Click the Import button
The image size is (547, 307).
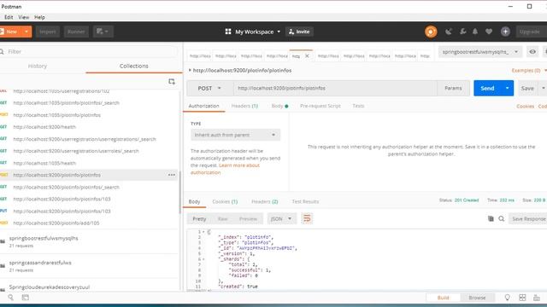tap(48, 32)
